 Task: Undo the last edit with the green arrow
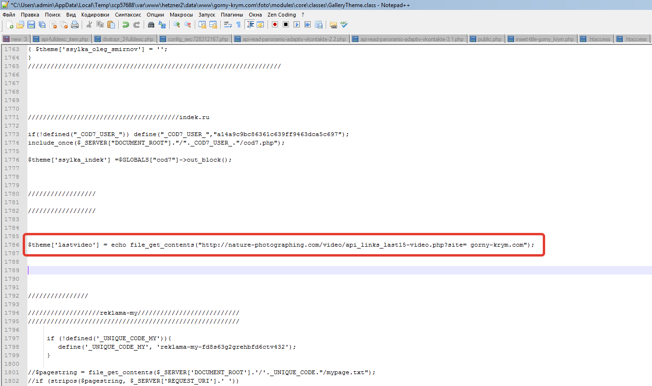[126, 25]
